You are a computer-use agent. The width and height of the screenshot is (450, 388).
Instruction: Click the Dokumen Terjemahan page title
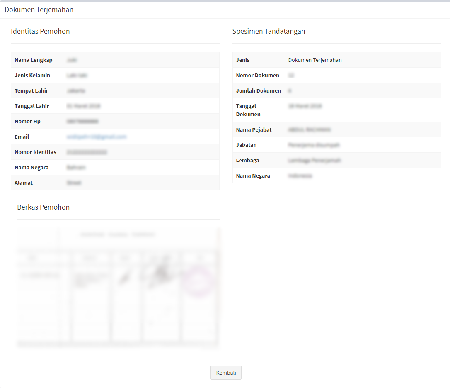(x=39, y=10)
